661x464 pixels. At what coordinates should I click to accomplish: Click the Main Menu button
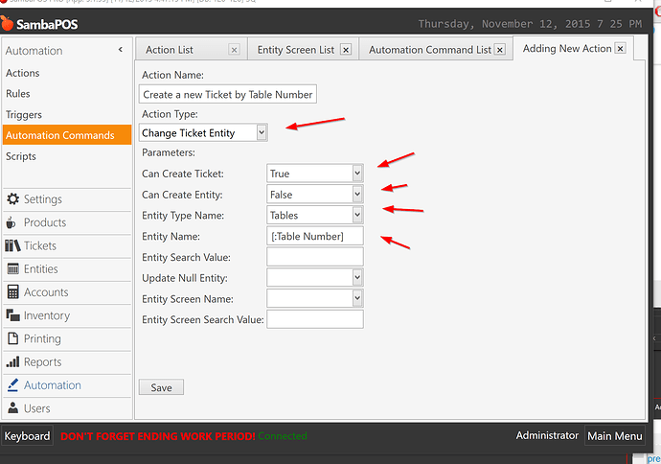pyautogui.click(x=614, y=436)
